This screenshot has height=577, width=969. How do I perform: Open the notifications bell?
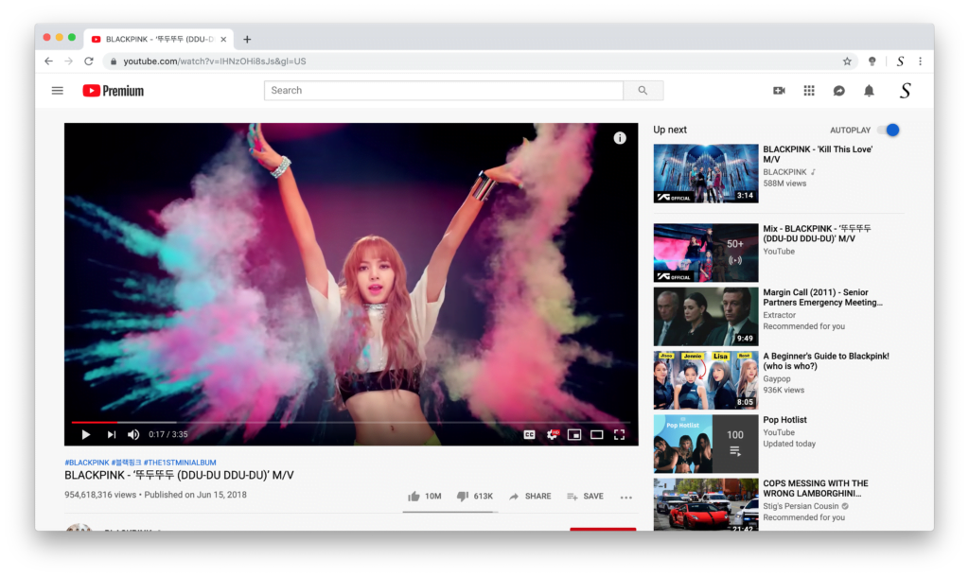click(869, 91)
